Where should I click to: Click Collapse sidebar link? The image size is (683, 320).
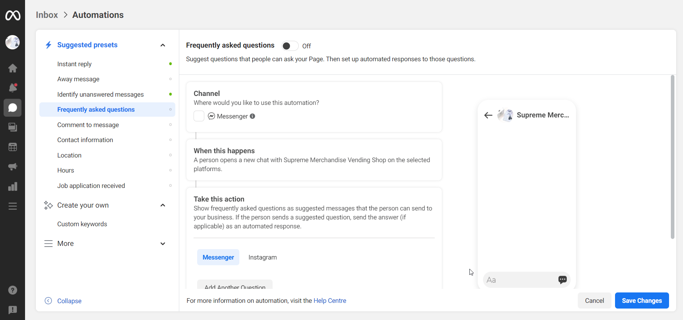point(69,301)
